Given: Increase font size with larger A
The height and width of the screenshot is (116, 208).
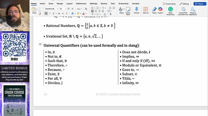Looking at the screenshot, I should tap(69, 9).
